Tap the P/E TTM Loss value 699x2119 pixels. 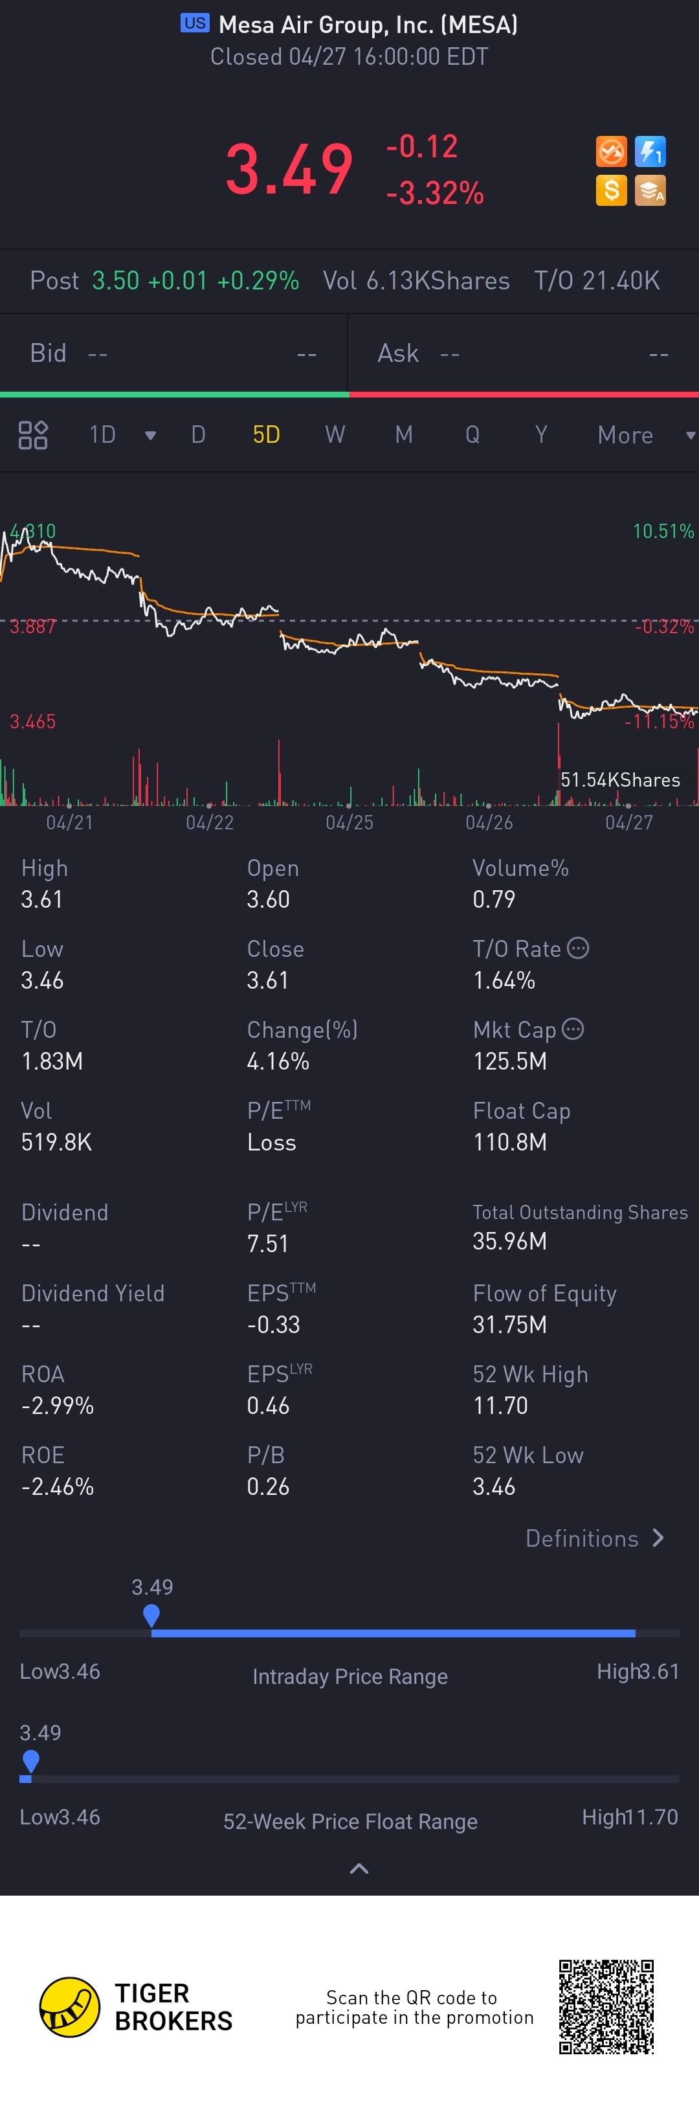pyautogui.click(x=271, y=1142)
